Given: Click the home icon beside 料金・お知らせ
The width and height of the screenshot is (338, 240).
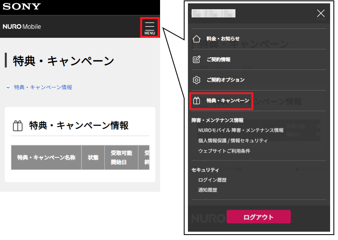Looking at the screenshot, I should (x=196, y=39).
